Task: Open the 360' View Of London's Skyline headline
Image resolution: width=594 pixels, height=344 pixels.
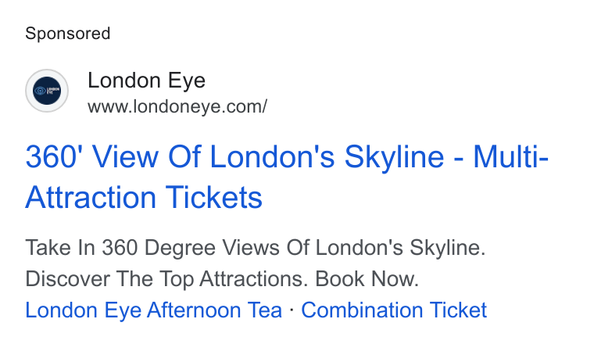Action: coord(287,177)
